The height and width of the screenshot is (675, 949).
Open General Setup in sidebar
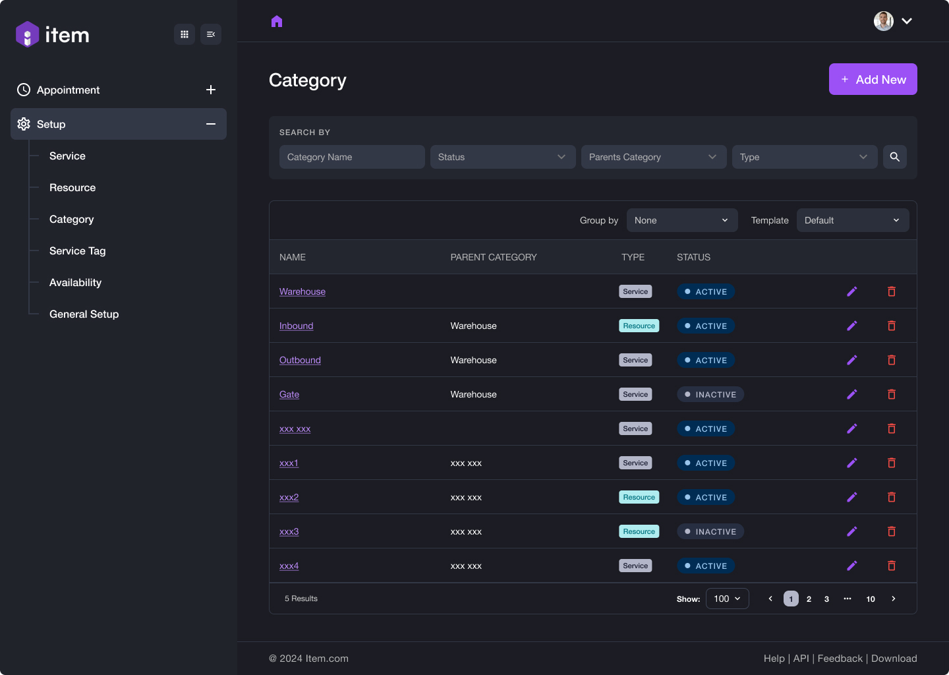84,314
